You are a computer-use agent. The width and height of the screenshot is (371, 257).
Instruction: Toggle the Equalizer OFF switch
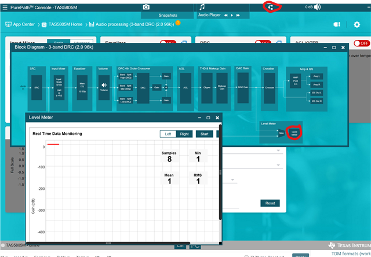[x=168, y=42]
